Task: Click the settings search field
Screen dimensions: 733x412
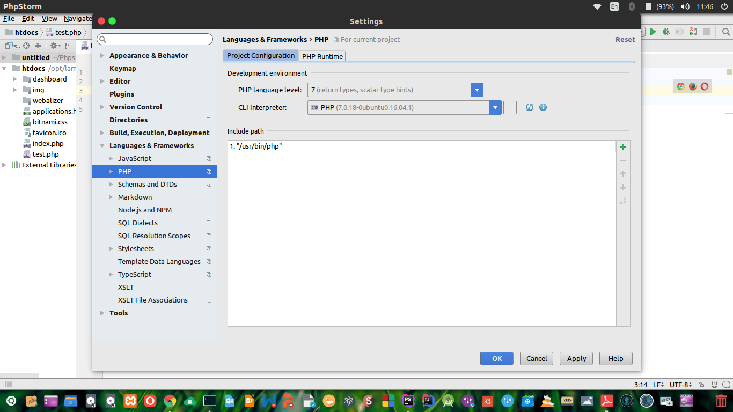Action: pyautogui.click(x=155, y=39)
